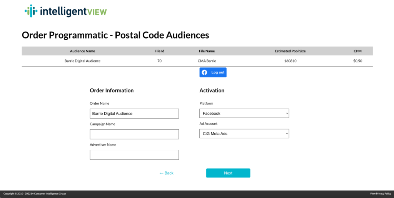The width and height of the screenshot is (394, 198).
Task: Go to next step with Next button
Action: click(x=228, y=173)
